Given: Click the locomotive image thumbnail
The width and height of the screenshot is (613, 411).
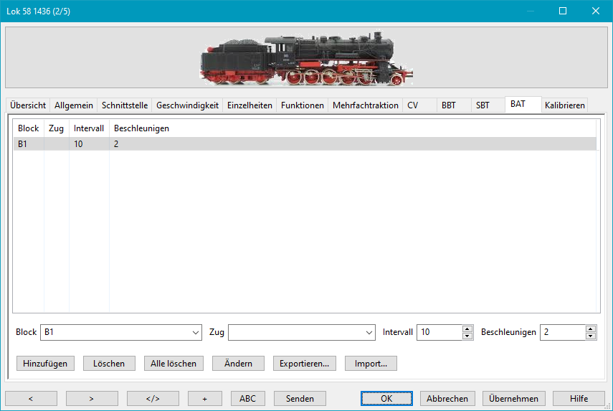Looking at the screenshot, I should pos(306,57).
